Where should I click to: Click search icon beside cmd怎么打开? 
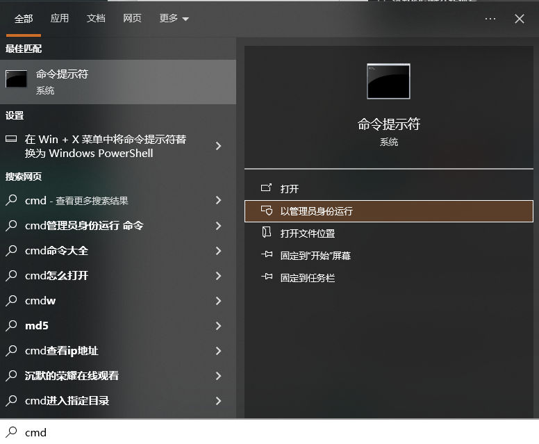(x=11, y=275)
